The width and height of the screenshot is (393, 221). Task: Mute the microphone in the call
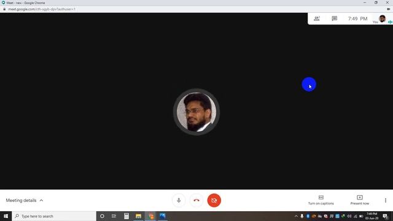[179, 200]
